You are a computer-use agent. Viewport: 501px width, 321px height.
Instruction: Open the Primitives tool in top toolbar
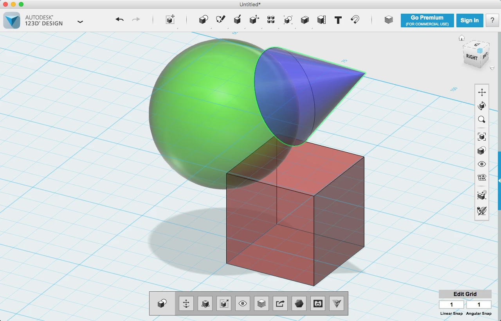(203, 20)
